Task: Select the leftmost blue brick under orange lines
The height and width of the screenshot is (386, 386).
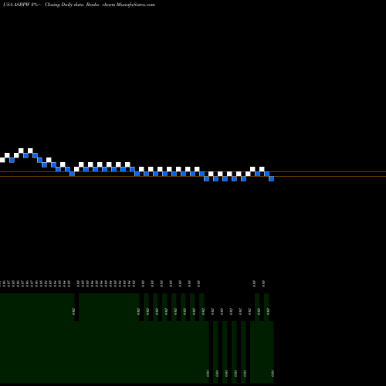Action: tap(206, 178)
